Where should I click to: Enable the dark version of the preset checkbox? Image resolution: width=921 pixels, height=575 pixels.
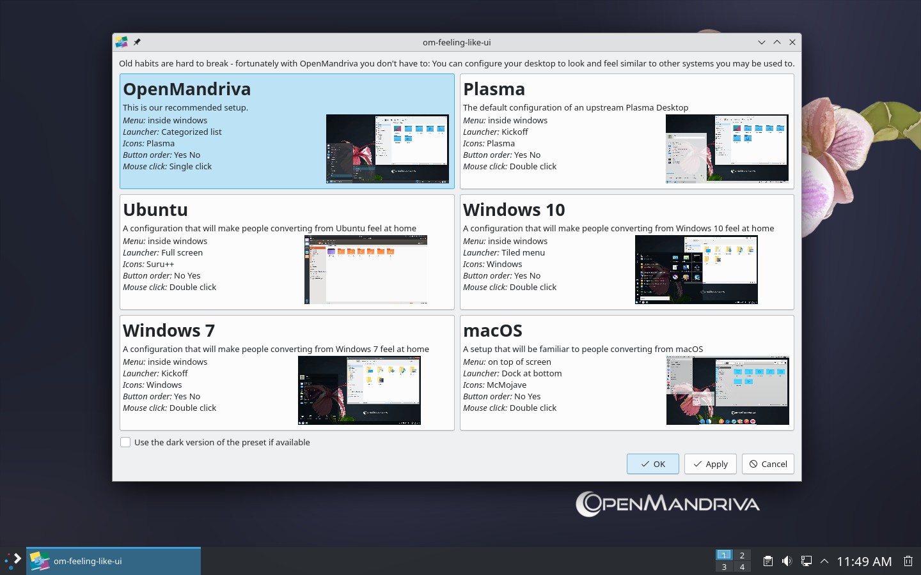pos(126,442)
